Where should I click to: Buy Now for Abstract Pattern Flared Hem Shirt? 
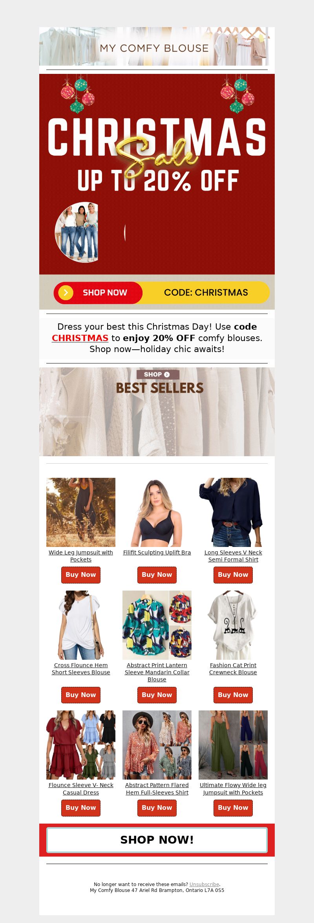[157, 808]
